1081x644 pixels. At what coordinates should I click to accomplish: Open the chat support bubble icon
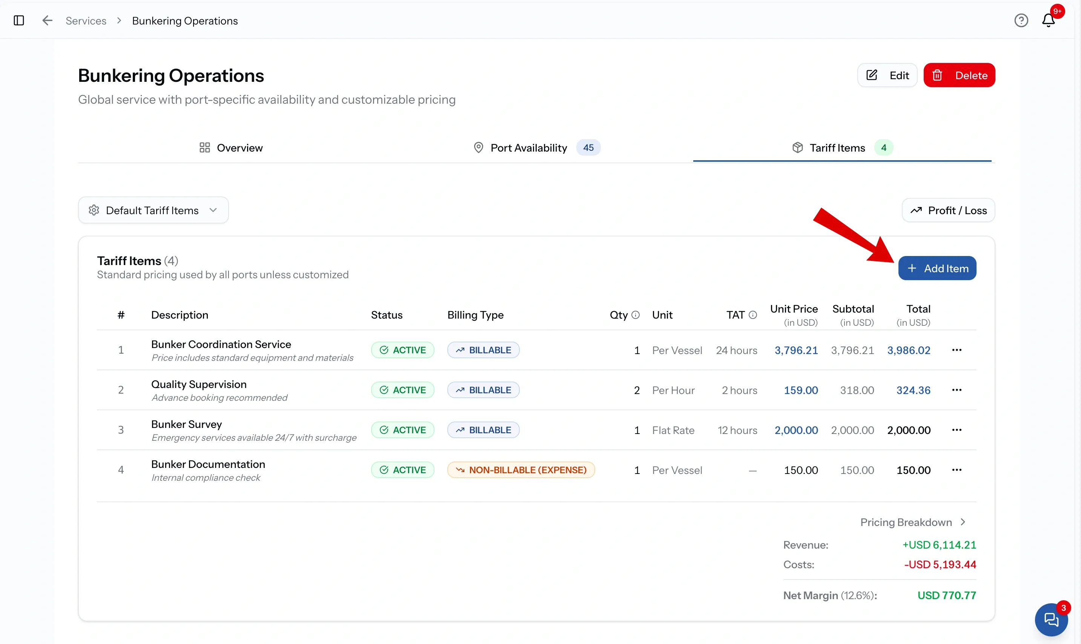click(x=1052, y=619)
